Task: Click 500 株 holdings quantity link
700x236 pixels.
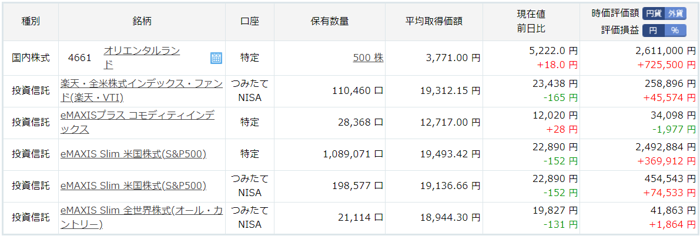Action: click(x=369, y=58)
